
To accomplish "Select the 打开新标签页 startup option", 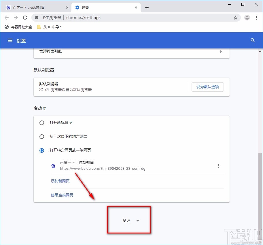I will (x=42, y=122).
